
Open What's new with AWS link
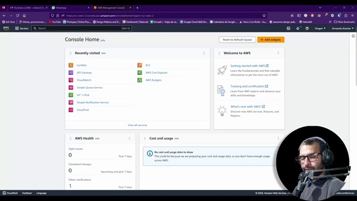point(248,107)
